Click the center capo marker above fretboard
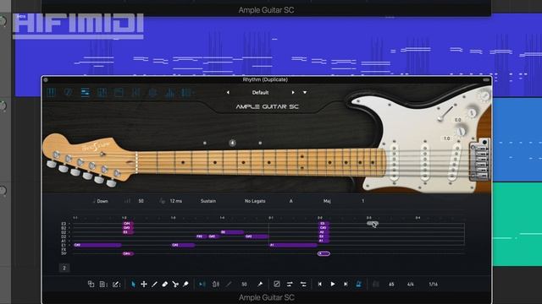 point(232,143)
